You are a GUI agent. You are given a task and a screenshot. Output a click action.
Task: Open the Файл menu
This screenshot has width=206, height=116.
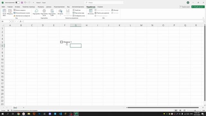pyautogui.click(x=3, y=7)
